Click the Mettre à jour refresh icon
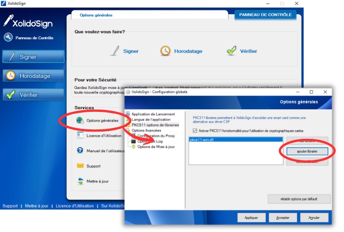 pyautogui.click(x=80, y=181)
